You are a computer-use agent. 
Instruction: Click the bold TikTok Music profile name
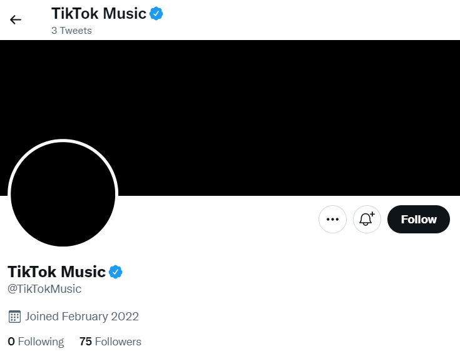point(56,272)
